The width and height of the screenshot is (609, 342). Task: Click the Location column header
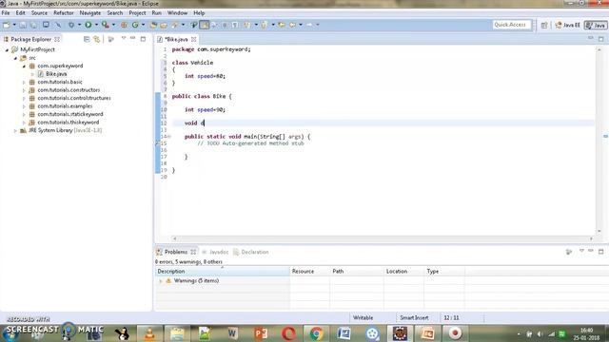tap(403, 272)
